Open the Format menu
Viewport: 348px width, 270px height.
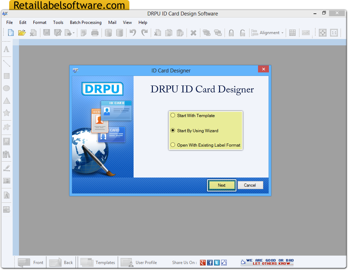(40, 22)
